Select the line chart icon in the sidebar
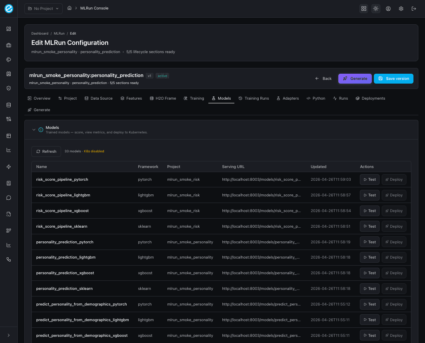Image resolution: width=425 pixels, height=343 pixels. point(8,150)
